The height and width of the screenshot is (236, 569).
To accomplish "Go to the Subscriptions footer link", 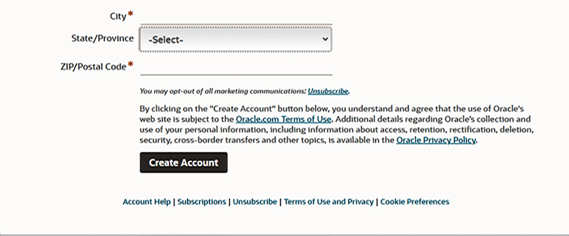I will (202, 202).
